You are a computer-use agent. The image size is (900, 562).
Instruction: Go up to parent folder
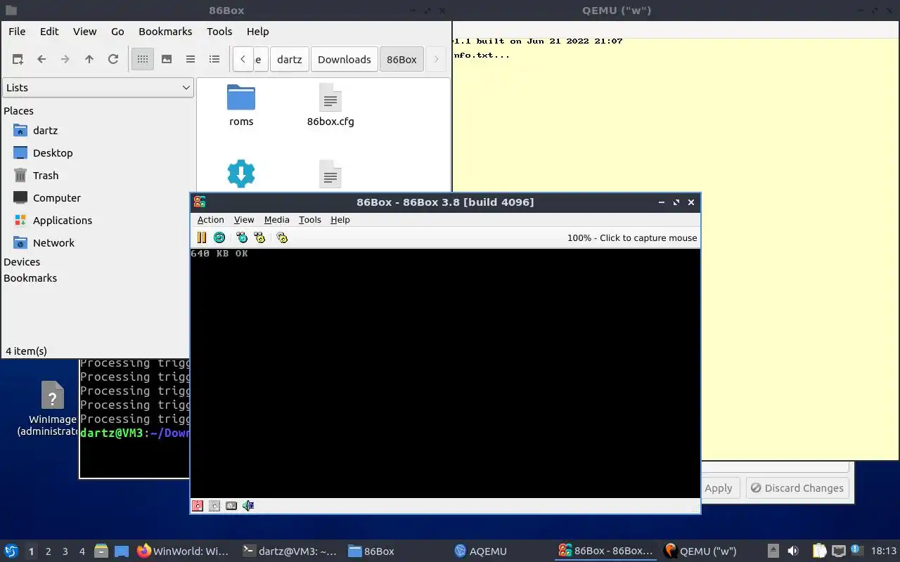tap(89, 59)
